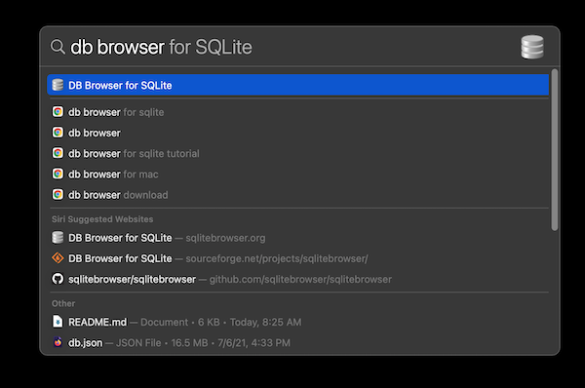Open github.com/sqlitebrowser/sqlitebrowser result
Viewport: 585px width, 388px height.
[x=297, y=279]
